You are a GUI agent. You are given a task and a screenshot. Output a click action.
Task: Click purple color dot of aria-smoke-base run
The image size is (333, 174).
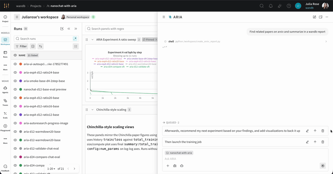click(21, 81)
